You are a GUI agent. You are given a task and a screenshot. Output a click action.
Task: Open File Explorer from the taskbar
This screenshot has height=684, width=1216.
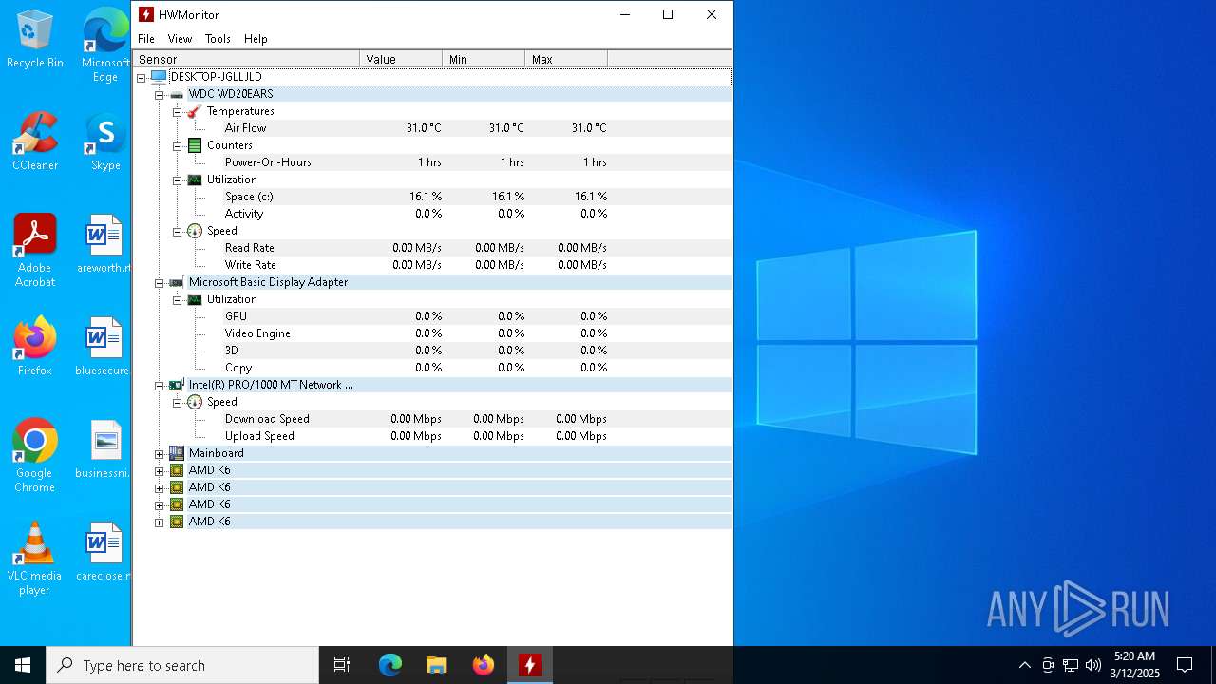click(437, 665)
